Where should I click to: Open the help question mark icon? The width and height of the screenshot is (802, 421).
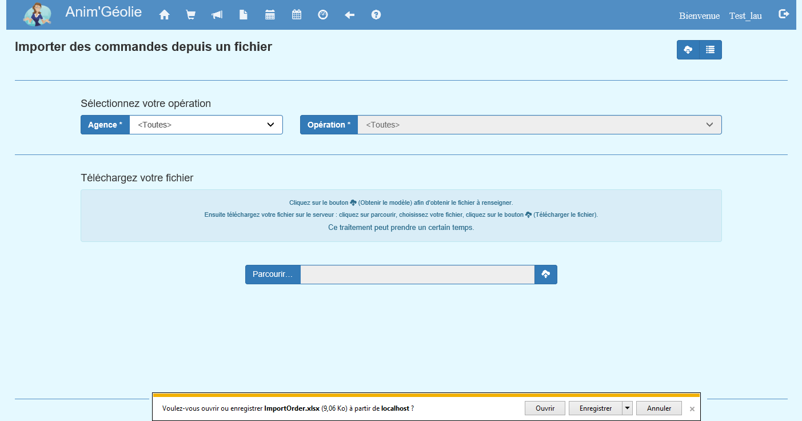[x=376, y=15]
